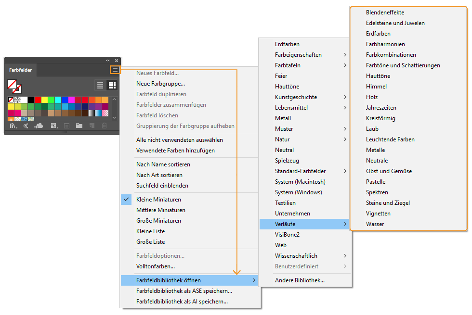Open the Web swatch library
472x315 pixels.
click(304, 245)
